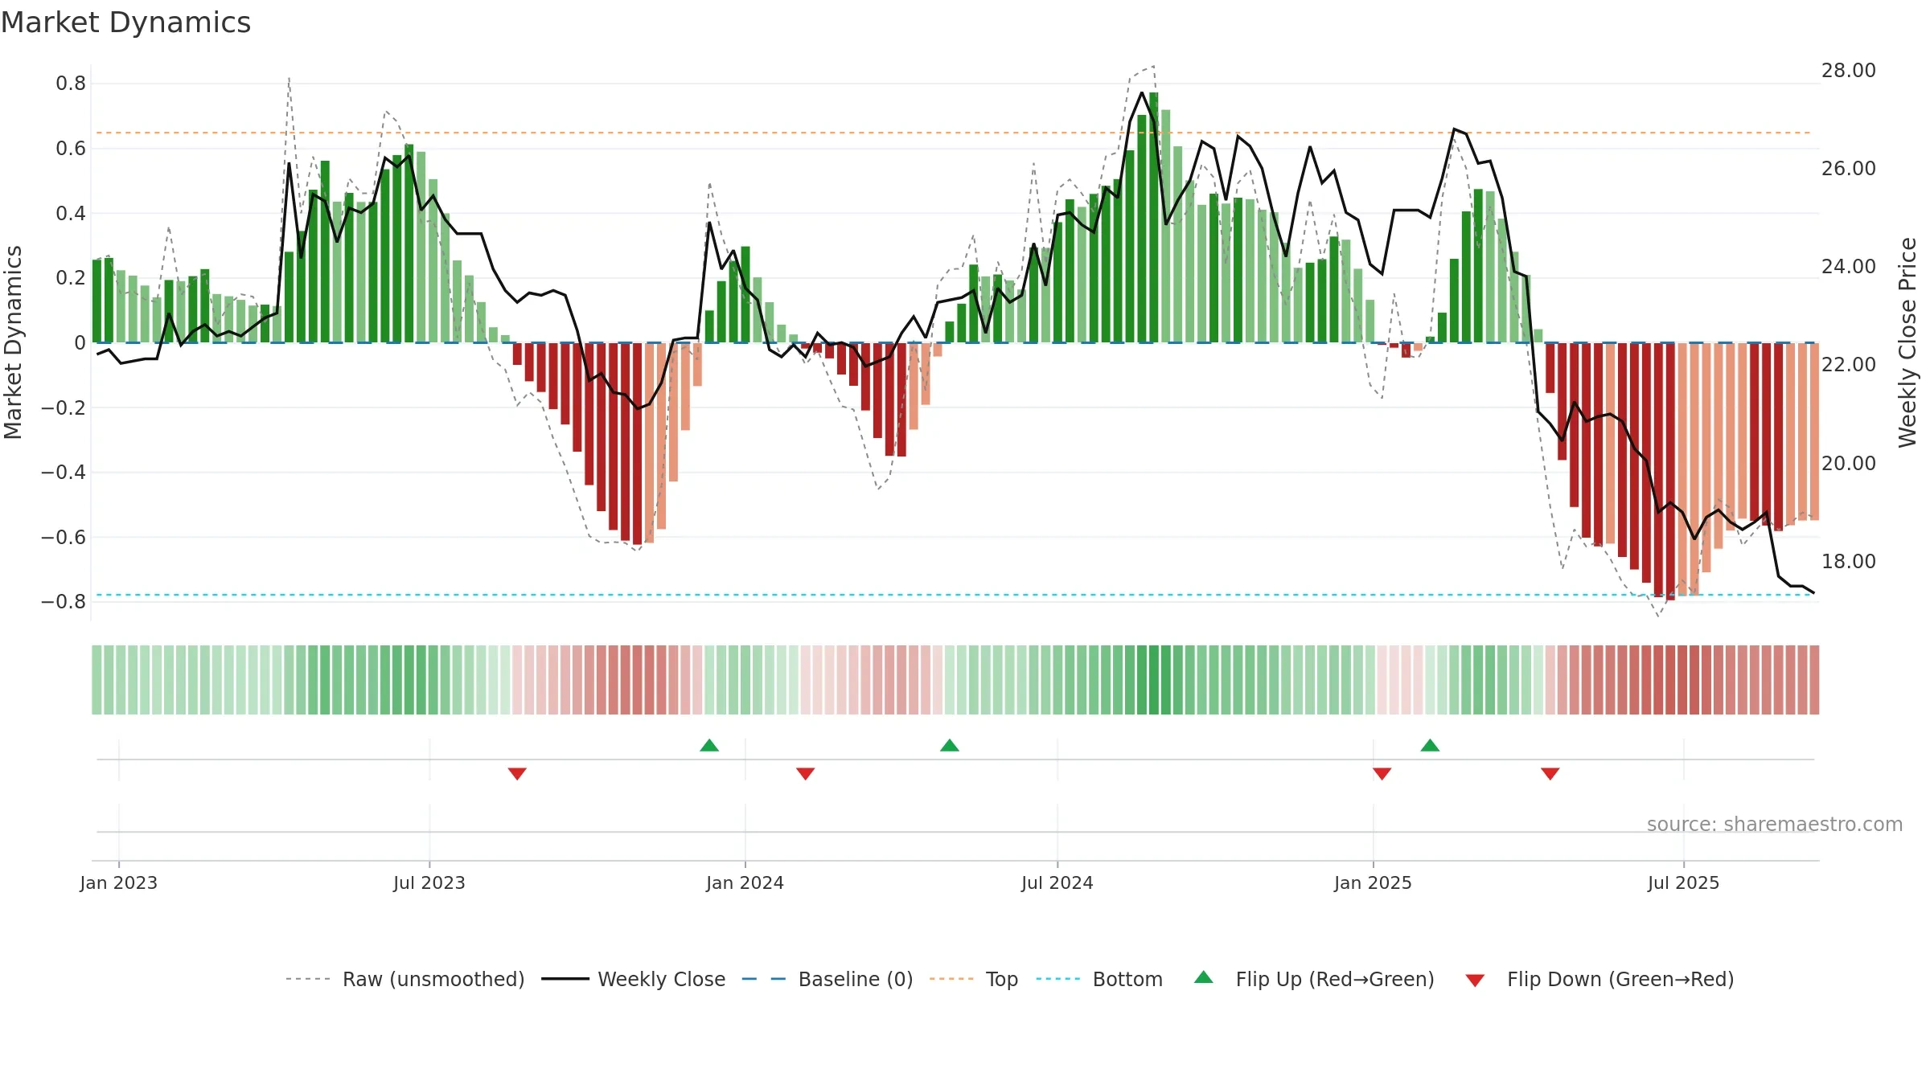Click the 20.00 price axis label
This screenshot has width=1930, height=1085.
[x=1849, y=464]
